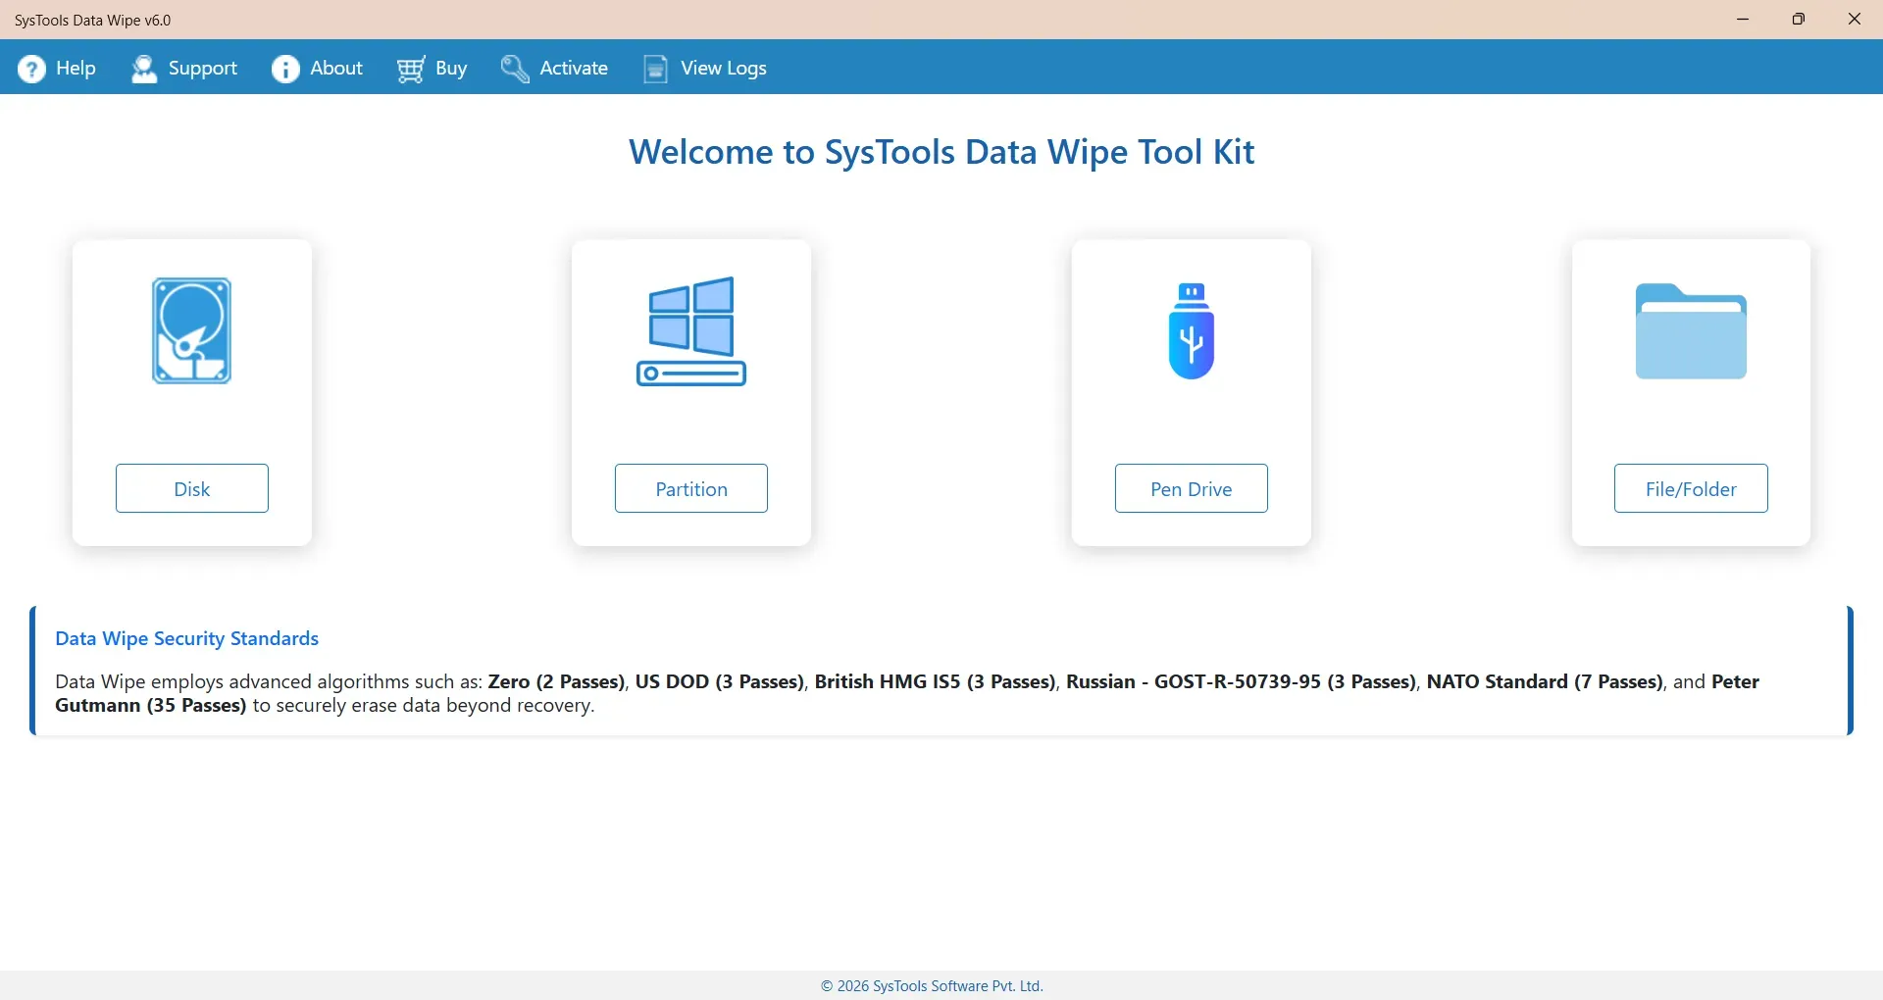Open the Help menu label
This screenshot has width=1883, height=1000.
76,69
